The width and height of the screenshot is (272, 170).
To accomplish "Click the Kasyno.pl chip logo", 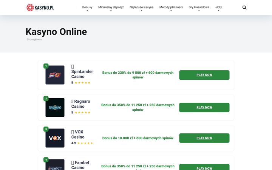I will point(40,8).
